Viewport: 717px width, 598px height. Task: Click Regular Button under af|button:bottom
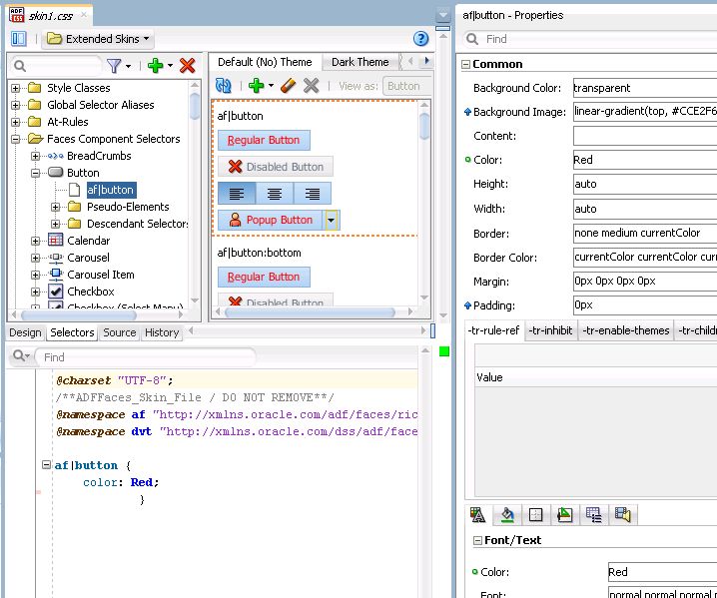coord(264,277)
